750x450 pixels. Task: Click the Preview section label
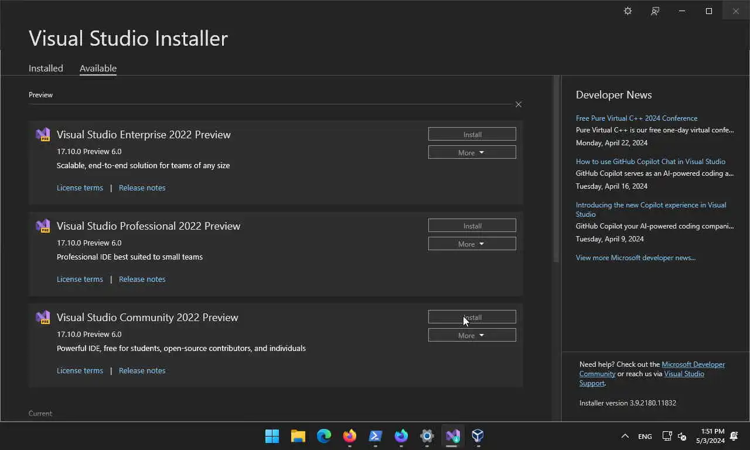click(x=40, y=94)
